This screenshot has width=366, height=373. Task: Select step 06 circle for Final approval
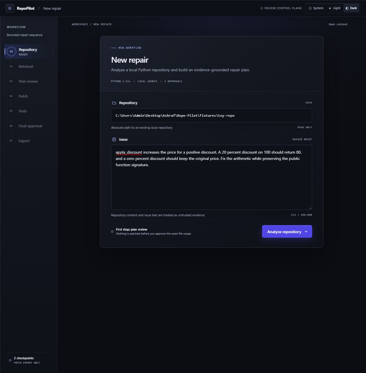coord(11,126)
